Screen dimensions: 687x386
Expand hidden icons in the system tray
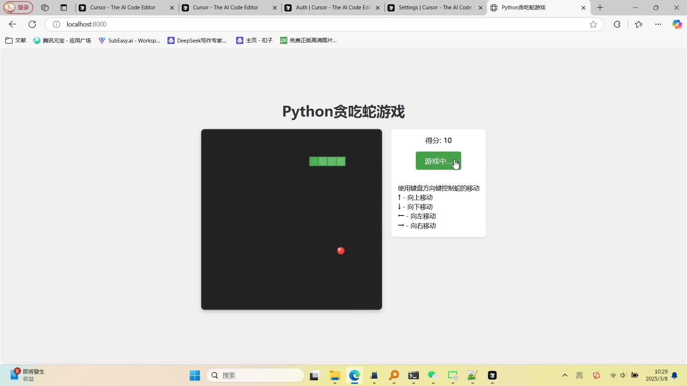coord(565,375)
